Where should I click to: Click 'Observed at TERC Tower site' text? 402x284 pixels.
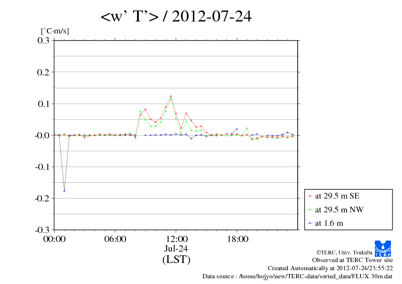[x=352, y=260]
